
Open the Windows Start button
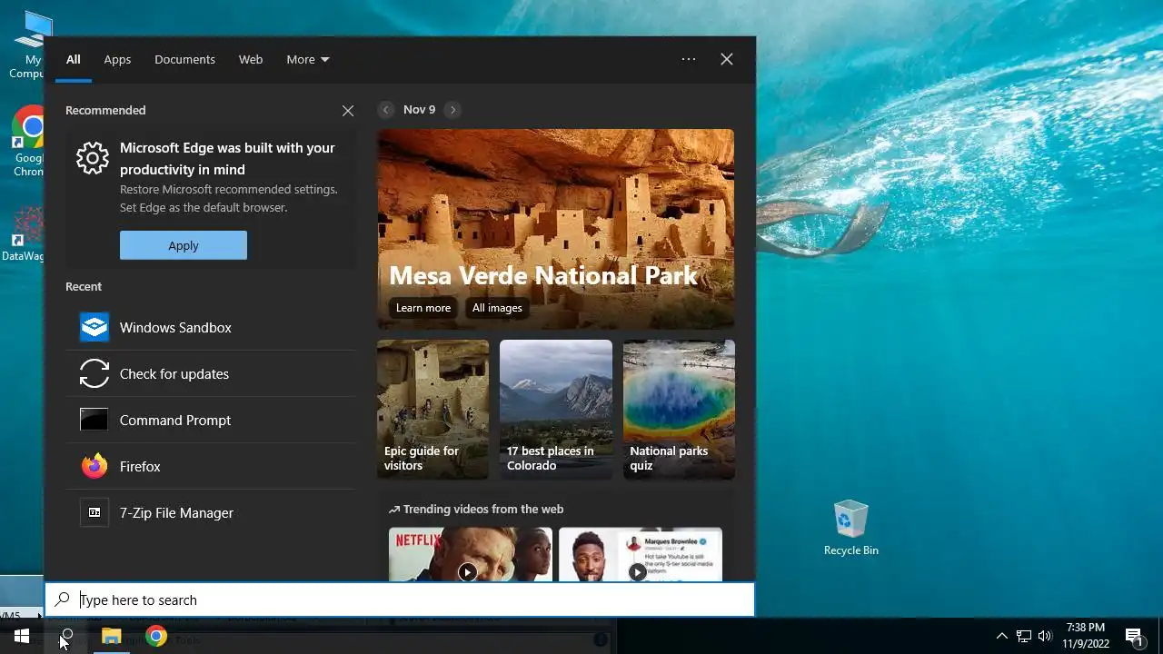22,636
